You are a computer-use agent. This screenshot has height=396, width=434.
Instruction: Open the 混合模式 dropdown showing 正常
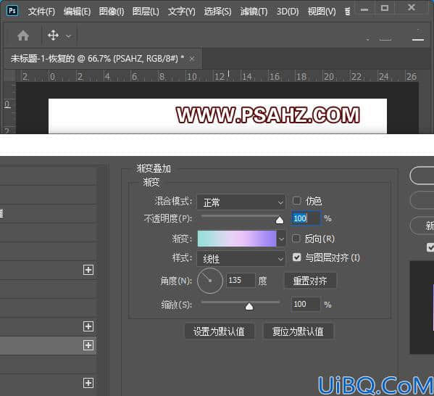click(241, 202)
